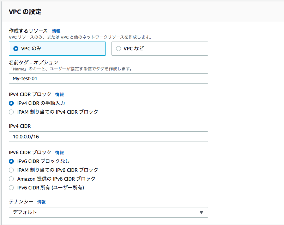Click the chevron arrow on the tenancy selector
The width and height of the screenshot is (284, 225).
(x=201, y=212)
